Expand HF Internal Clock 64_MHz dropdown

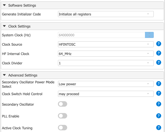coord(106,54)
